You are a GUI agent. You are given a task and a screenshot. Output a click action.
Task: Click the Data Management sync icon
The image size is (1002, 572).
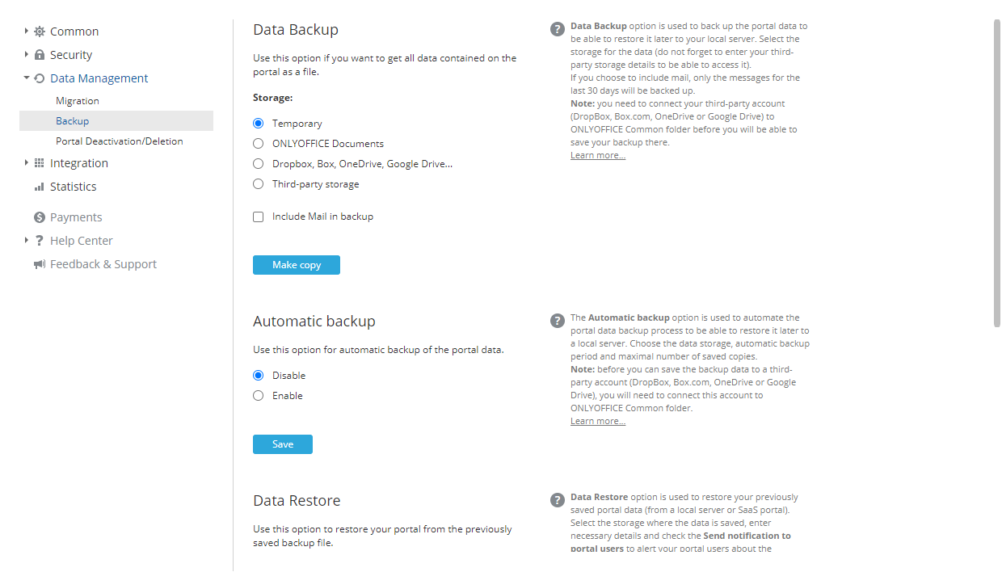(38, 78)
